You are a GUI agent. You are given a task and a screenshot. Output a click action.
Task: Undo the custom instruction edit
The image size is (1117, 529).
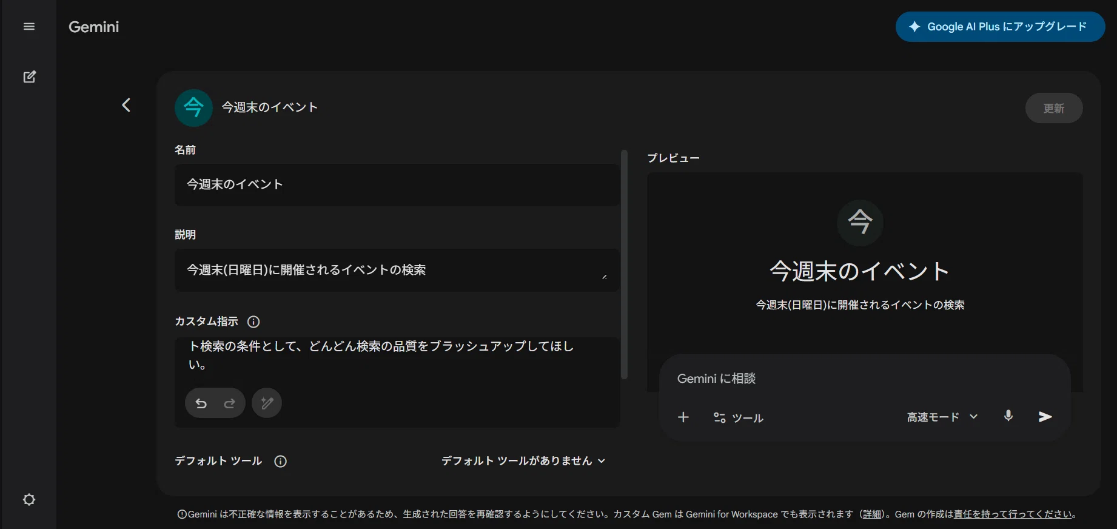[201, 403]
